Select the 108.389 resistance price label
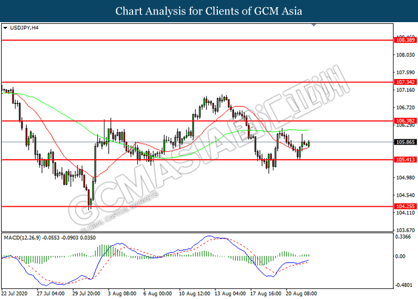This screenshot has height=299, width=418. pyautogui.click(x=405, y=40)
